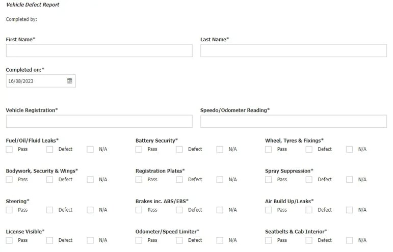393x252 pixels.
Task: Check N/A for Wheel, Tyres & Fixings
Action: pyautogui.click(x=349, y=149)
